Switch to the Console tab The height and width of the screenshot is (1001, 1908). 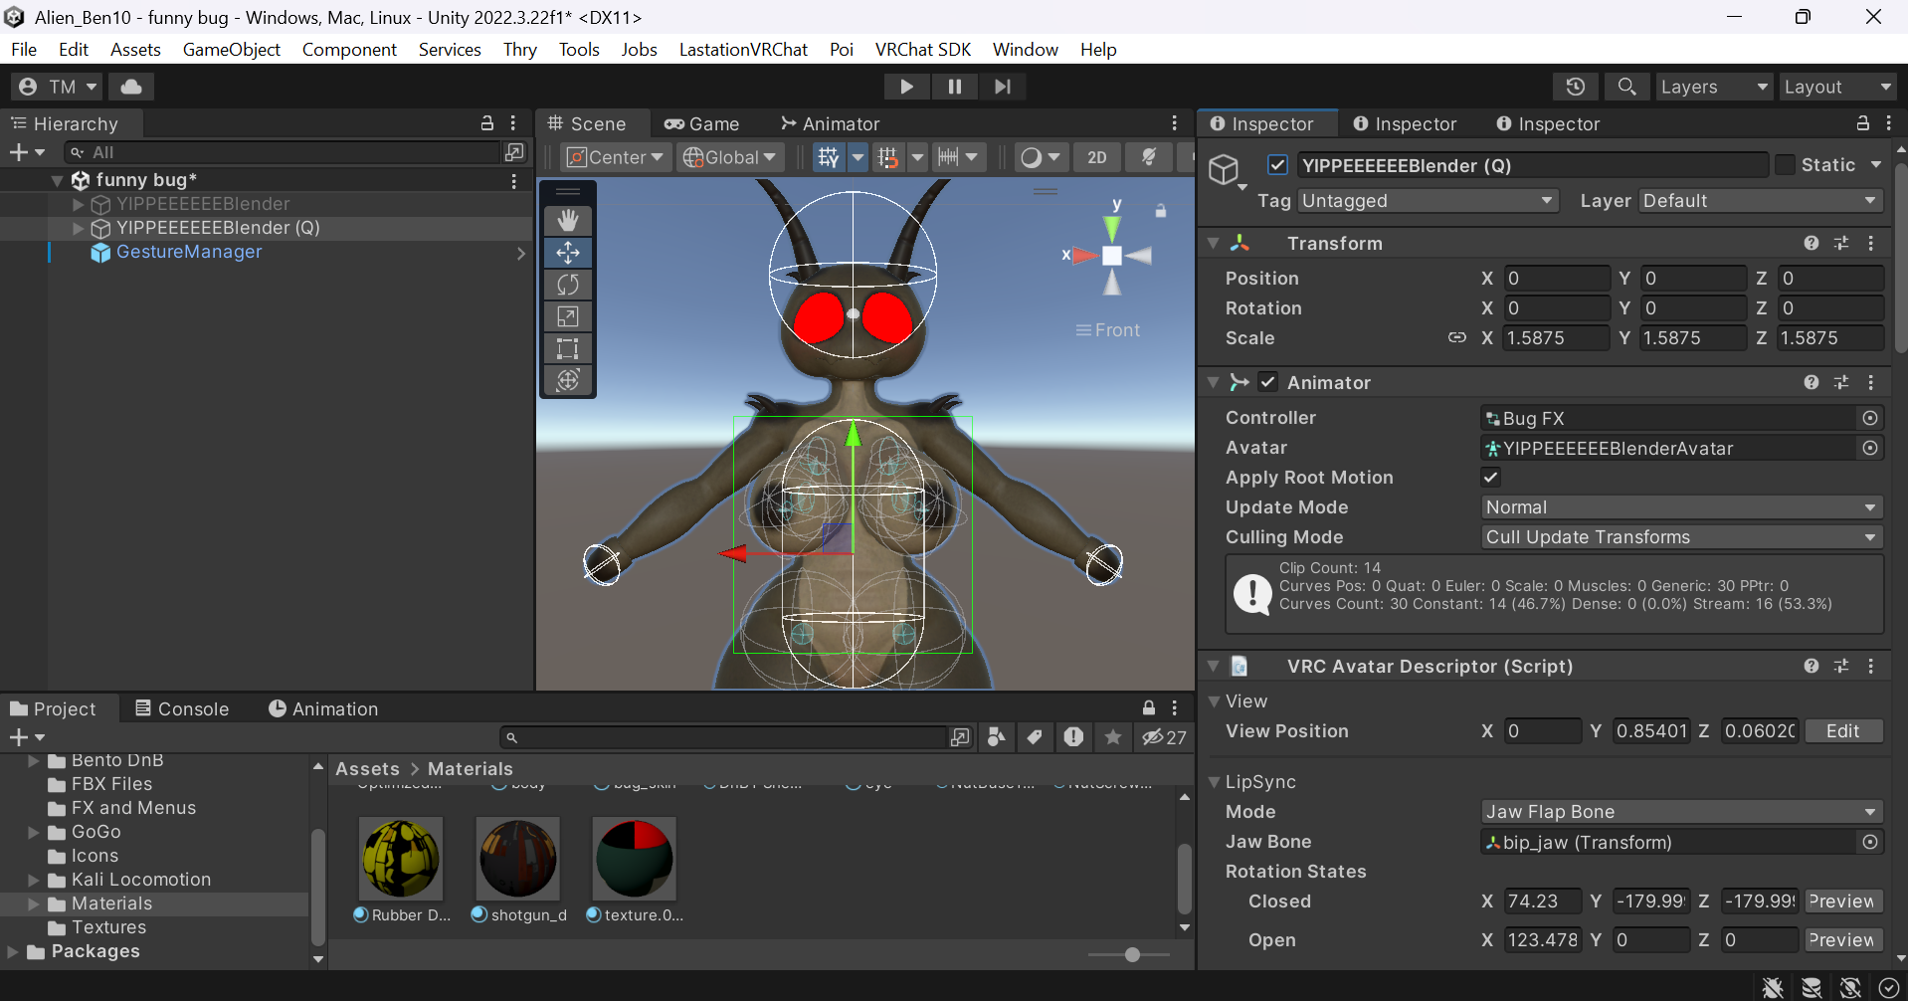(x=182, y=708)
